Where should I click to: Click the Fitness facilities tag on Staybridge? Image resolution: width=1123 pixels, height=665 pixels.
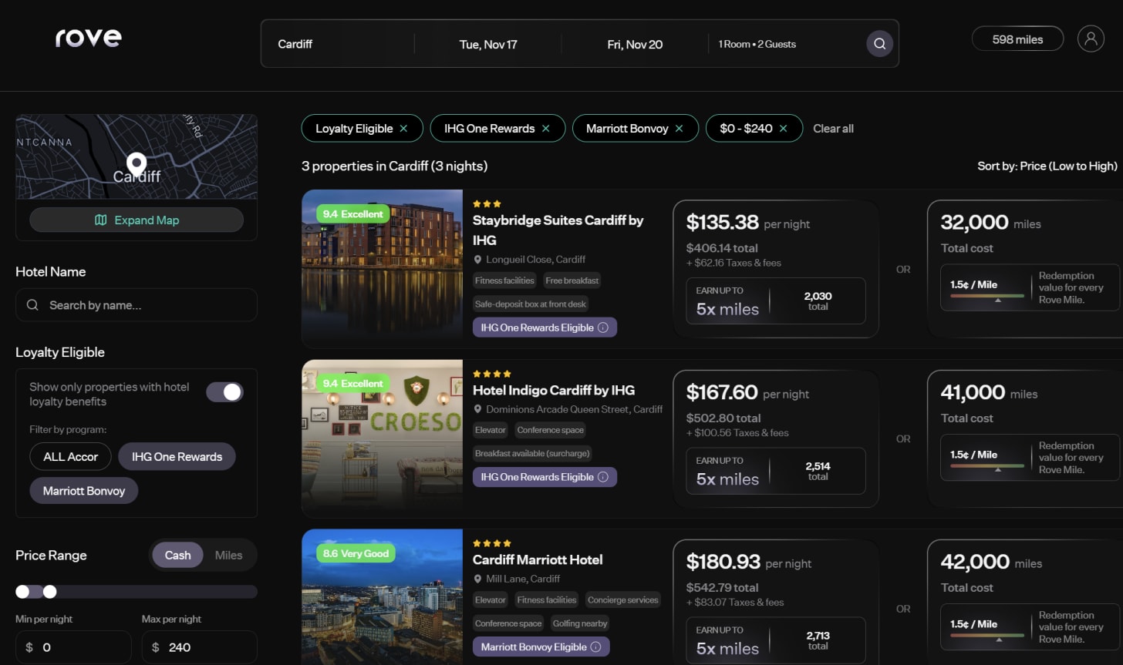click(x=504, y=280)
